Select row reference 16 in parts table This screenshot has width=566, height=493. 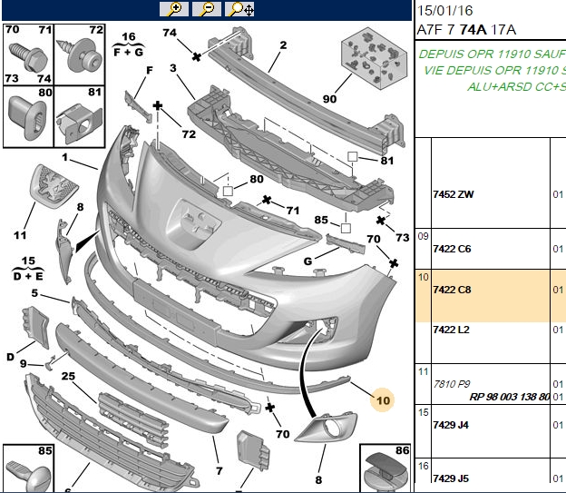(x=423, y=466)
